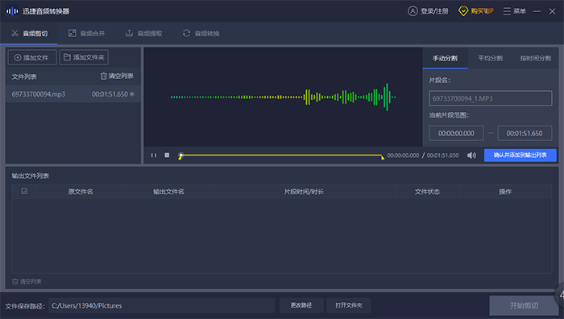Click the user avatar icon
Viewport: 564px width, 319px height.
pos(413,11)
